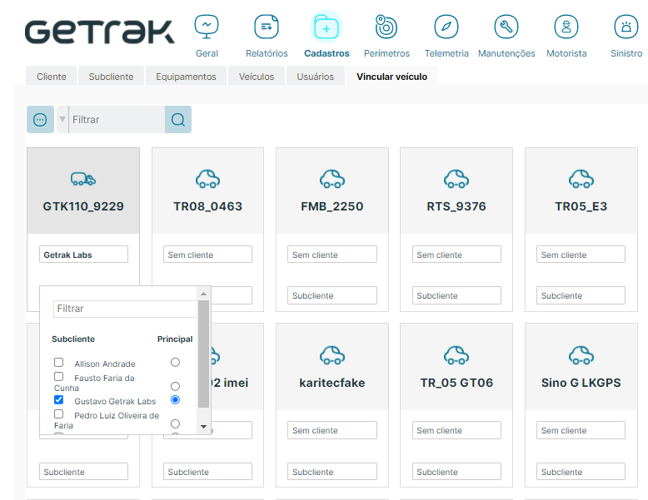Viewport: 648px width, 500px height.
Task: Set Allison Andrade as Principal radio
Action: pyautogui.click(x=175, y=362)
